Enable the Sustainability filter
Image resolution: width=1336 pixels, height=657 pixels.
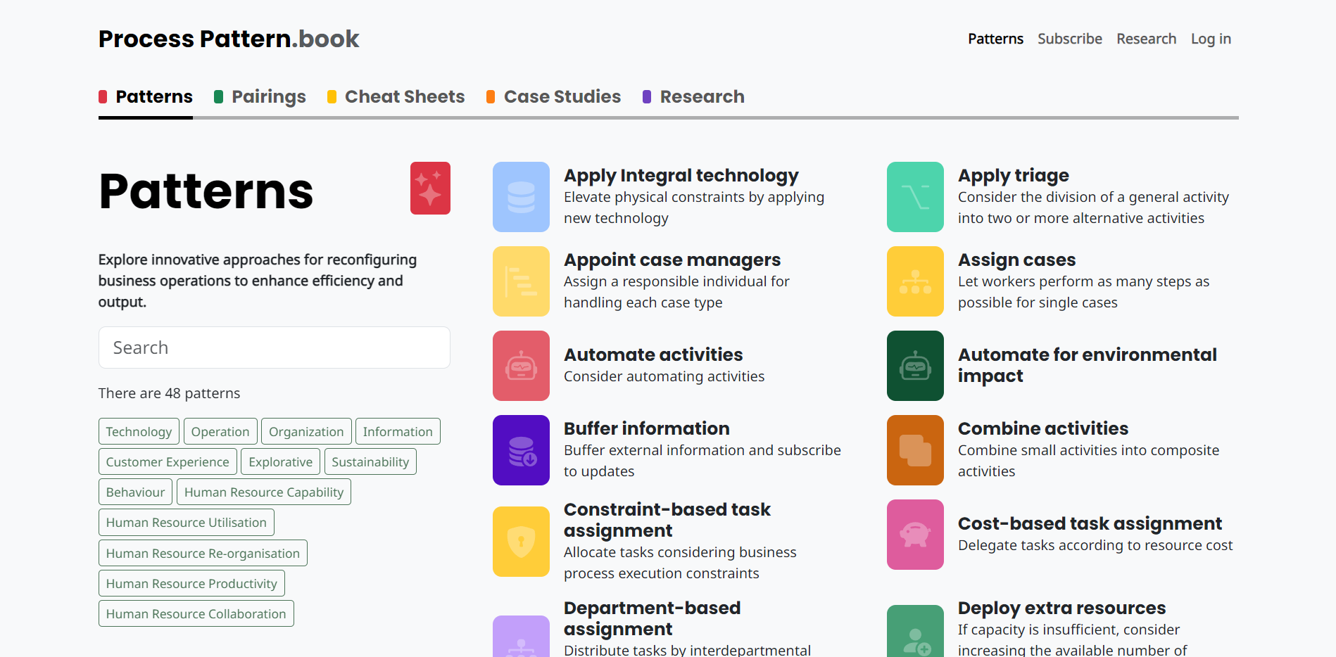coord(370,461)
